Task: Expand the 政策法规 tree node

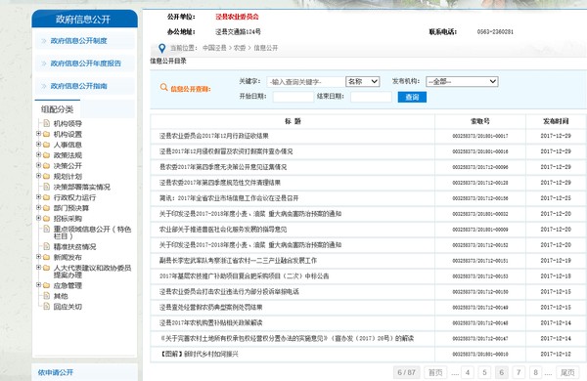Action: tap(38, 154)
